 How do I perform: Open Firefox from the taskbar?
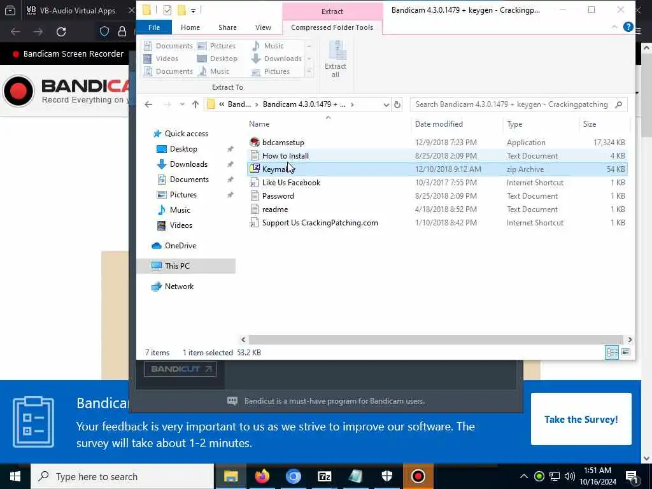coord(262,476)
